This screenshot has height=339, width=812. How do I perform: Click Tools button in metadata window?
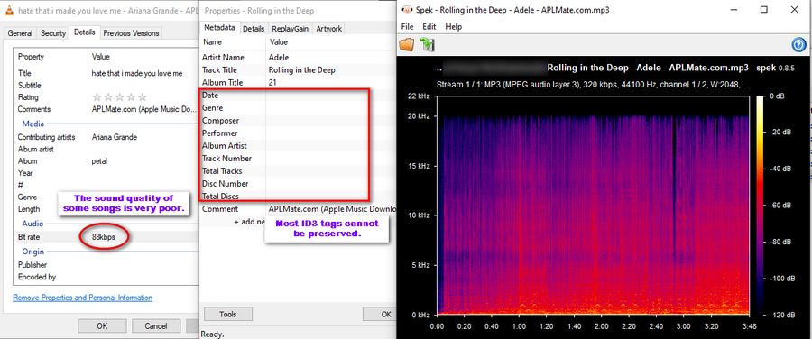pos(228,314)
